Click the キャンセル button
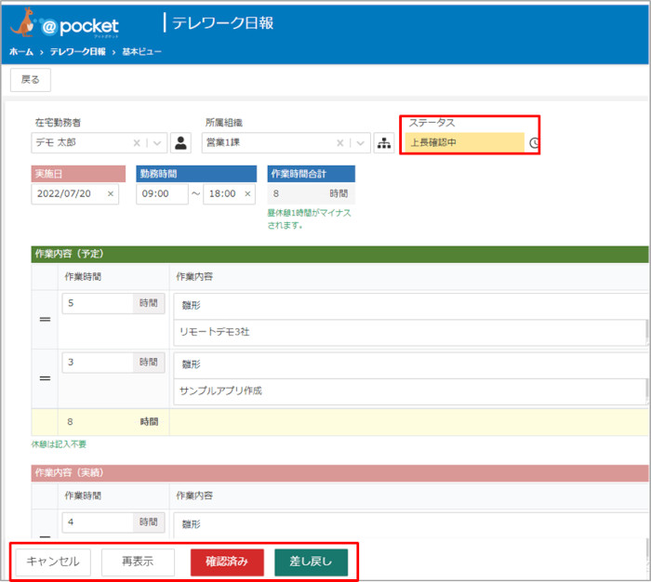This screenshot has width=651, height=582. [53, 562]
